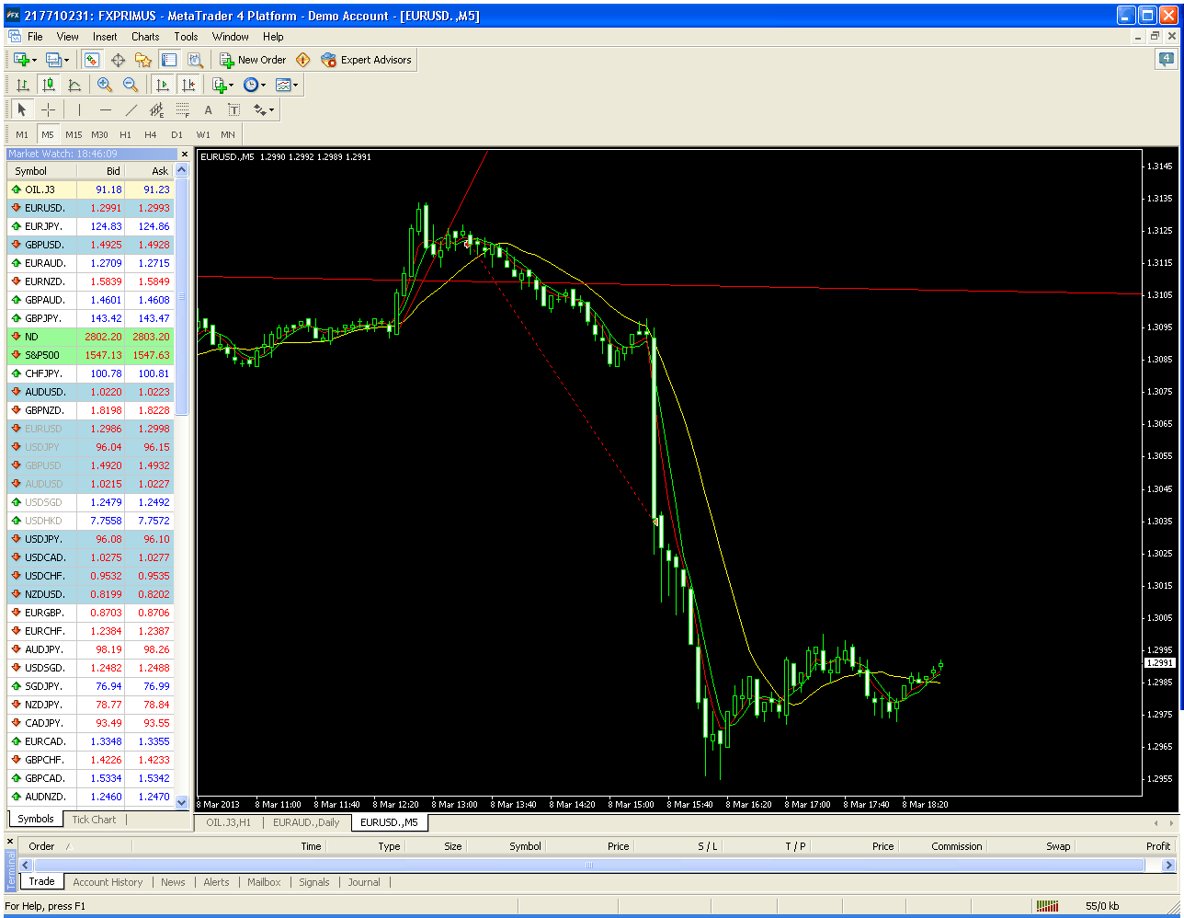Switch timeframe to H4
Image resolution: width=1184 pixels, height=918 pixels.
(151, 134)
